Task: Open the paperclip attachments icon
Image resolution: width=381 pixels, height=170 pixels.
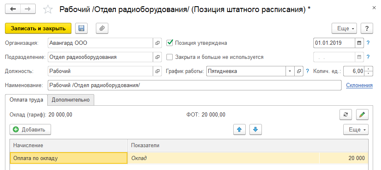Action: click(102, 28)
